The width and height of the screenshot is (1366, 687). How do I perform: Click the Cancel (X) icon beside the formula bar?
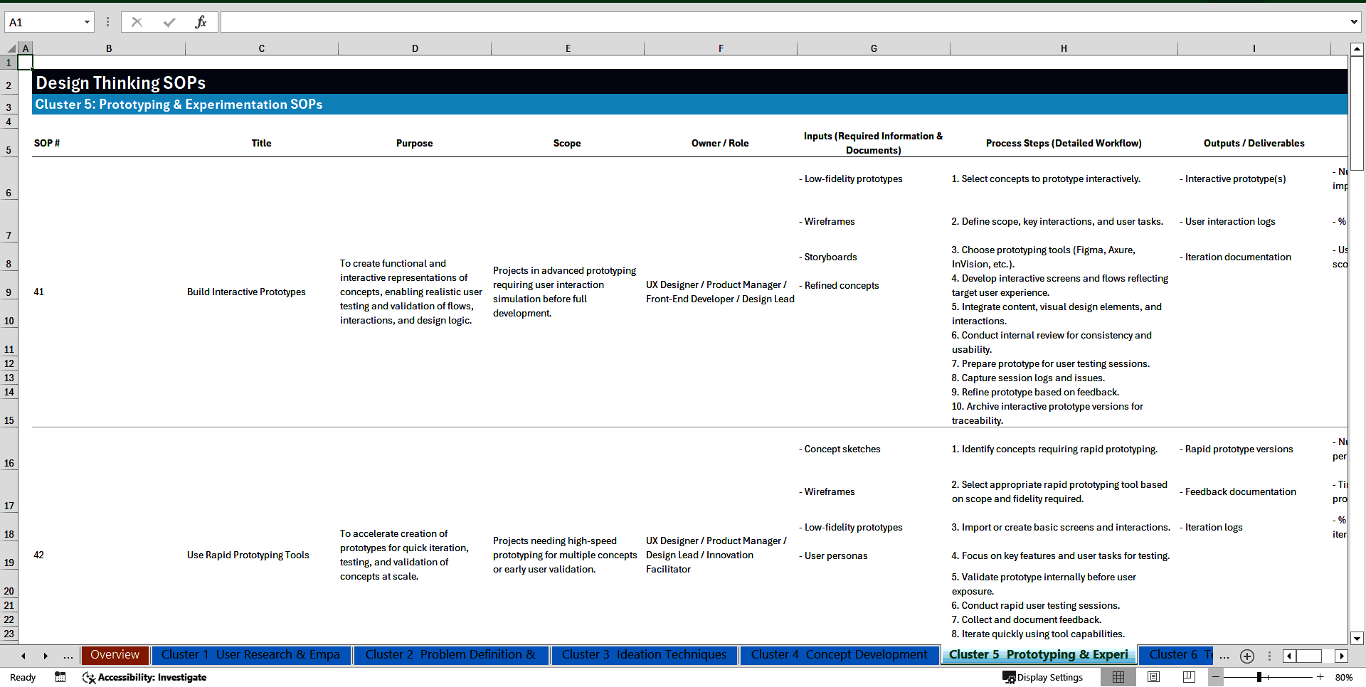pos(137,22)
